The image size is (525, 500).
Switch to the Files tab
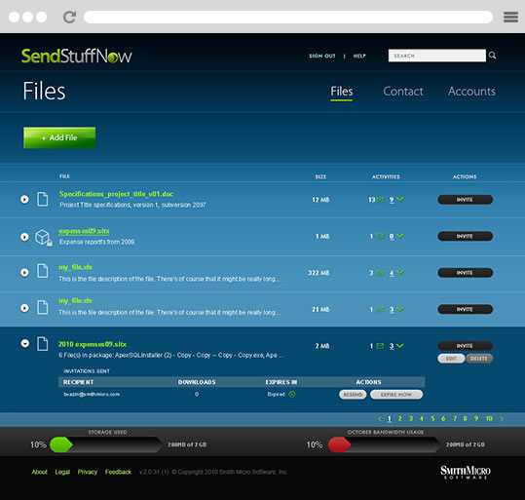click(342, 92)
